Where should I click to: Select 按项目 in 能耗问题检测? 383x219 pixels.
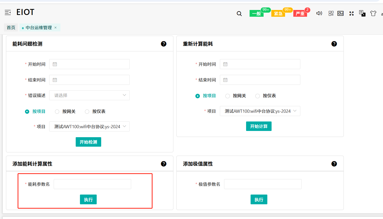pyautogui.click(x=27, y=112)
